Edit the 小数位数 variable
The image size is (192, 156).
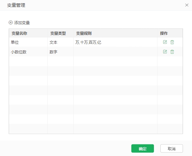point(165,52)
